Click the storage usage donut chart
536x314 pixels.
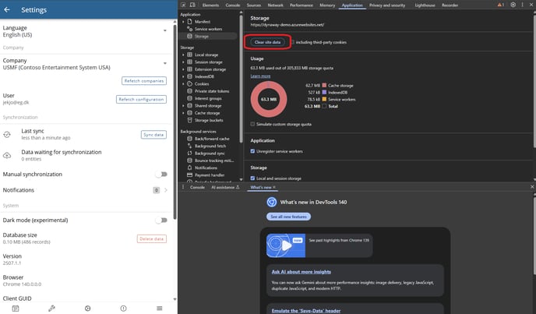tap(270, 100)
